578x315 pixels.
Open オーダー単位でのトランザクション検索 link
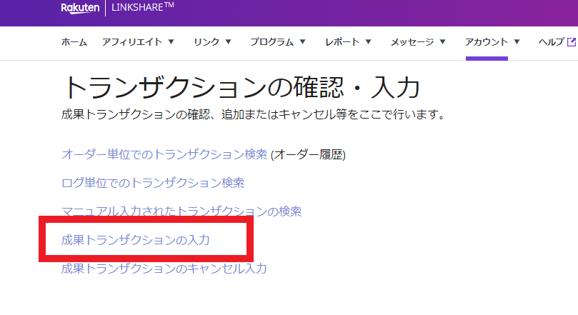point(164,154)
